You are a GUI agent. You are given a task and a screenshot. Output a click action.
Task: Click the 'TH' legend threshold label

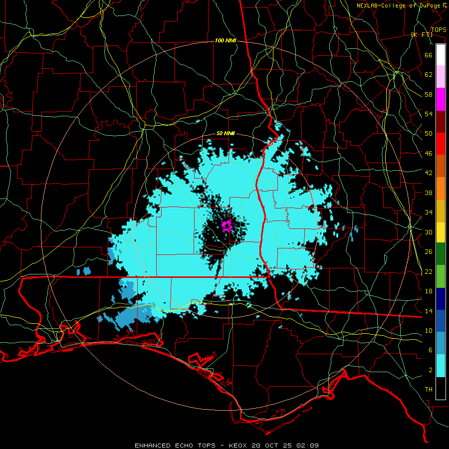pos(429,390)
